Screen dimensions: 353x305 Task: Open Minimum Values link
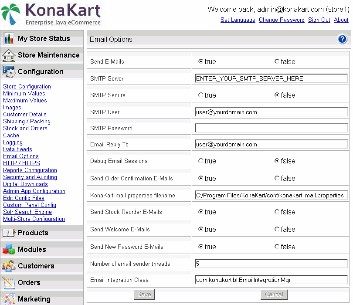pos(24,93)
